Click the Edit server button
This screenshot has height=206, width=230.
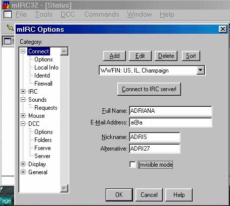(140, 56)
